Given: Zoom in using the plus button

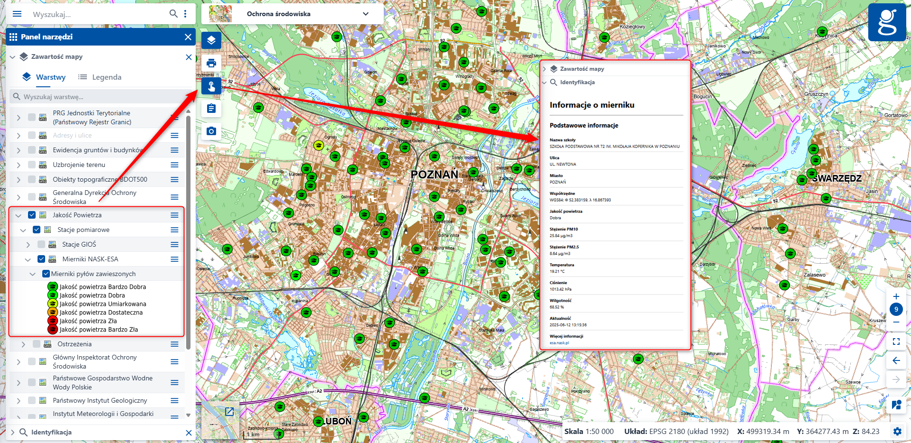Looking at the screenshot, I should [x=896, y=296].
